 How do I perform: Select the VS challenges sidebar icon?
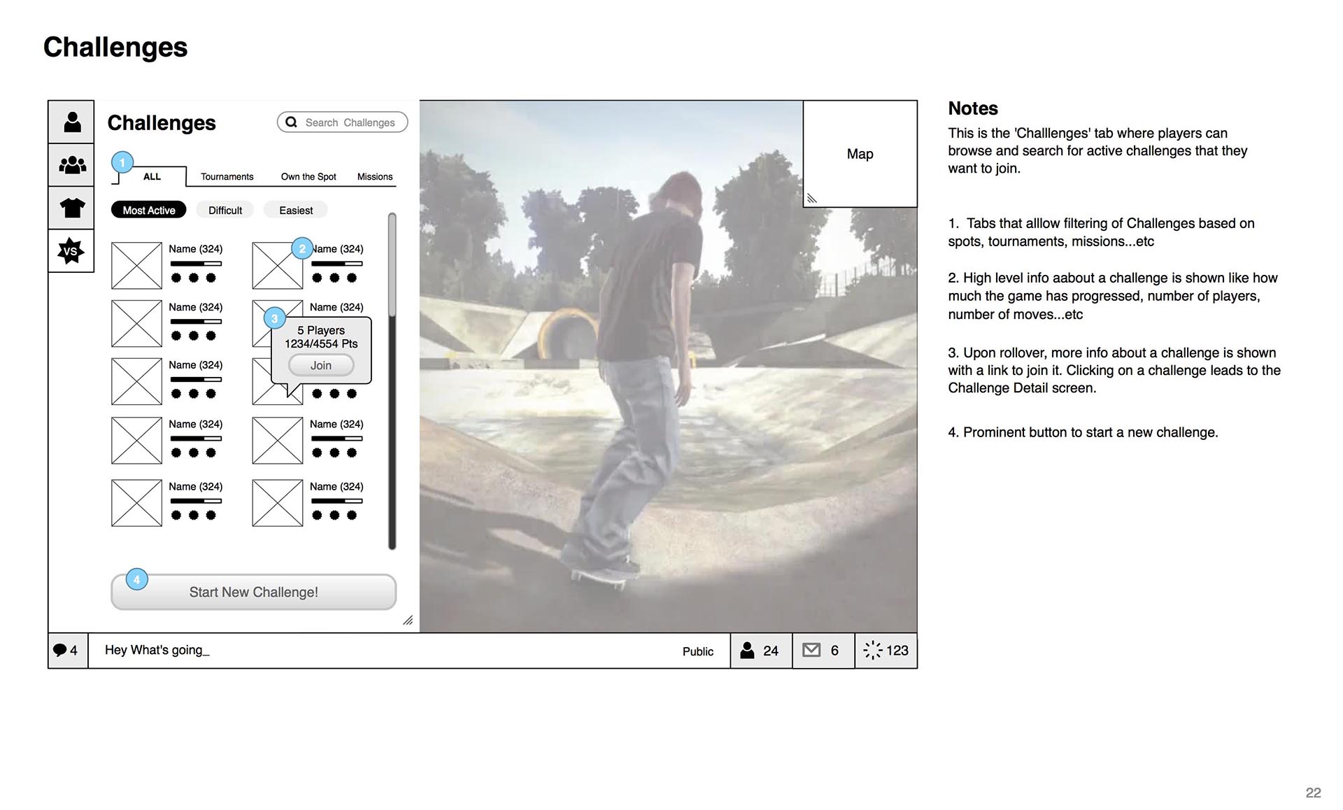coord(71,250)
